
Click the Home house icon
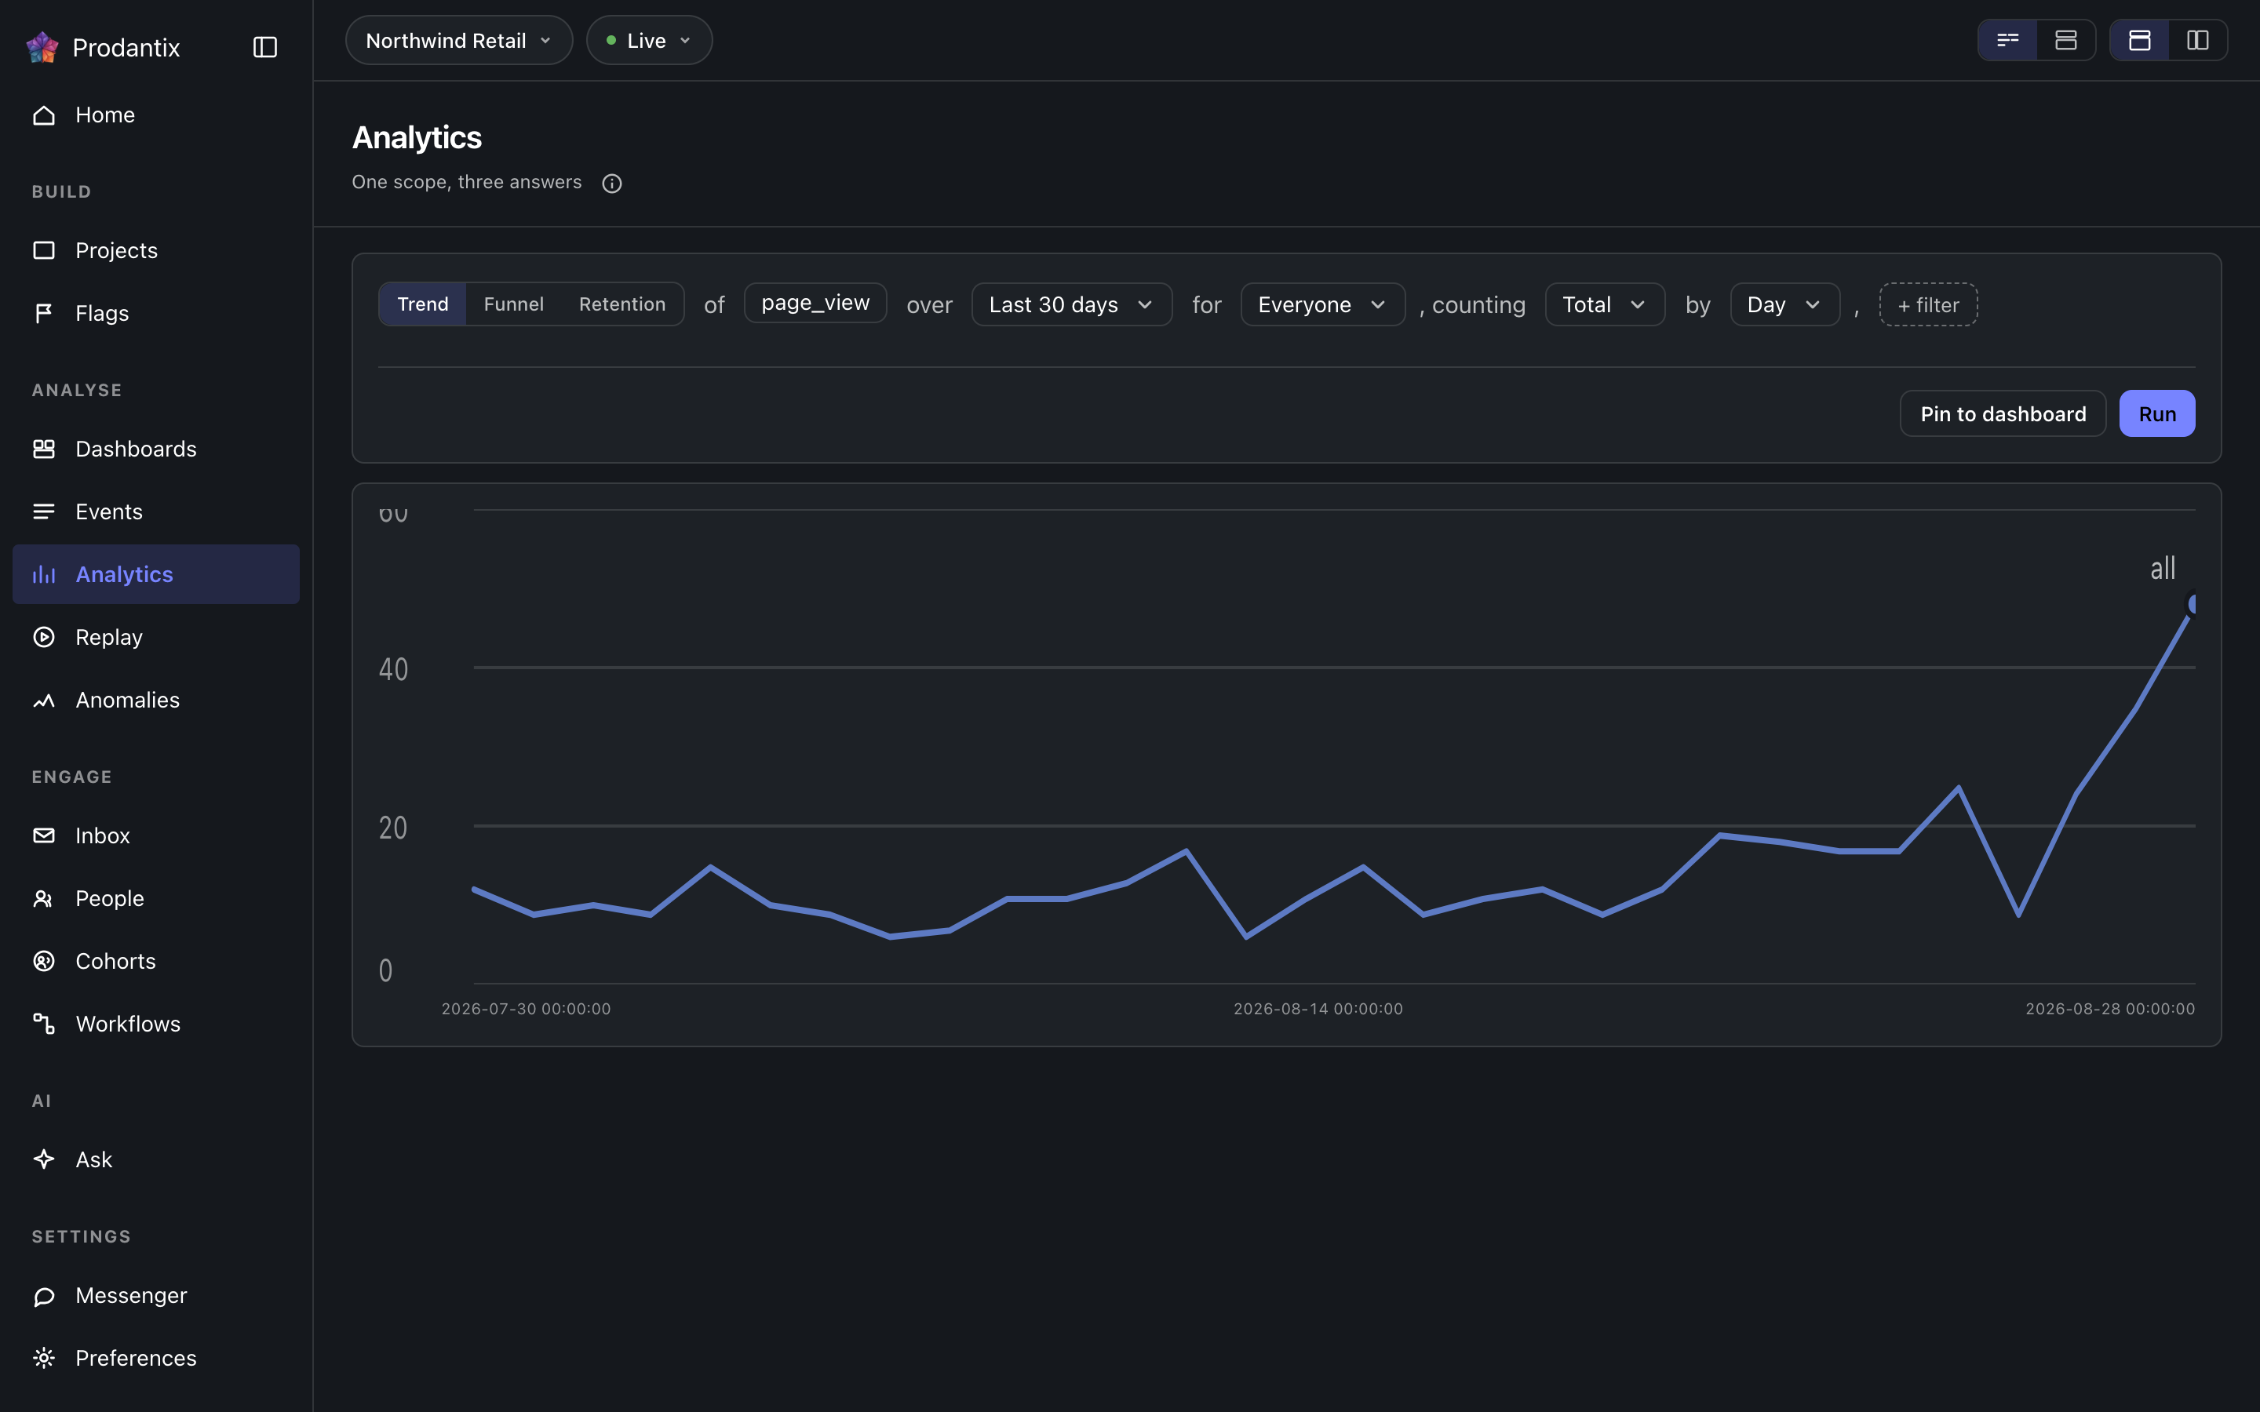click(44, 115)
